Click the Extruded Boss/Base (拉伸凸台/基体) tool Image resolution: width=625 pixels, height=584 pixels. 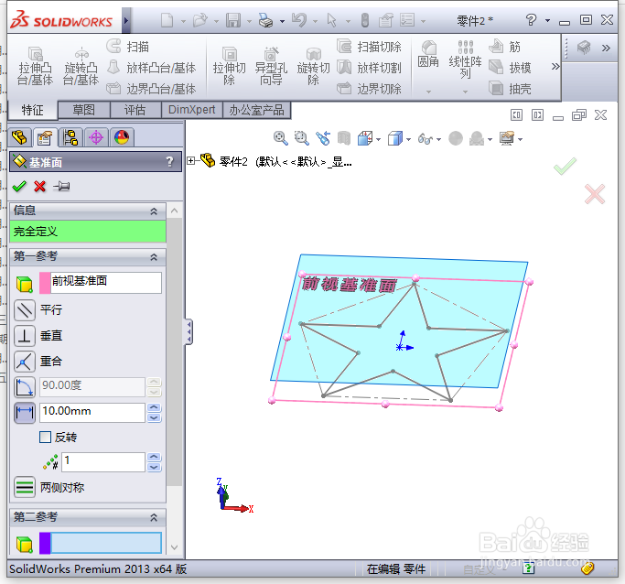(35, 66)
